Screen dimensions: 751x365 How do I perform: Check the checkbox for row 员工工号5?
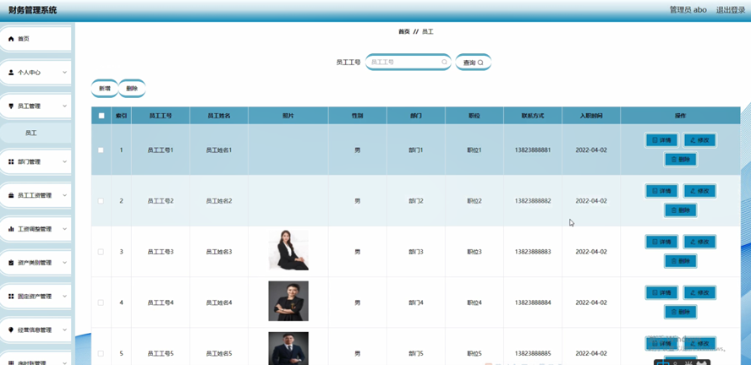tap(101, 353)
